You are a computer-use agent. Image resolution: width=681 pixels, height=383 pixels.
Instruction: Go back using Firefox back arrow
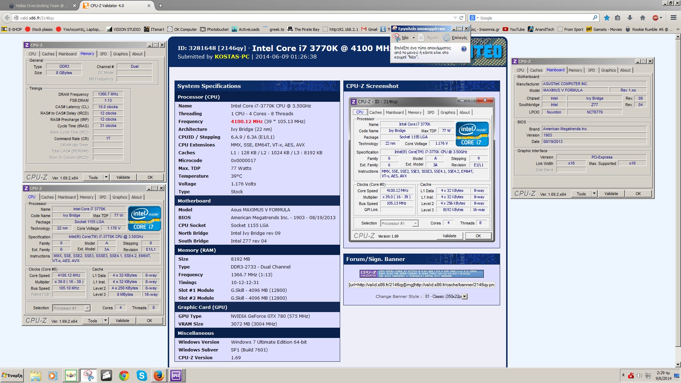pyautogui.click(x=7, y=18)
